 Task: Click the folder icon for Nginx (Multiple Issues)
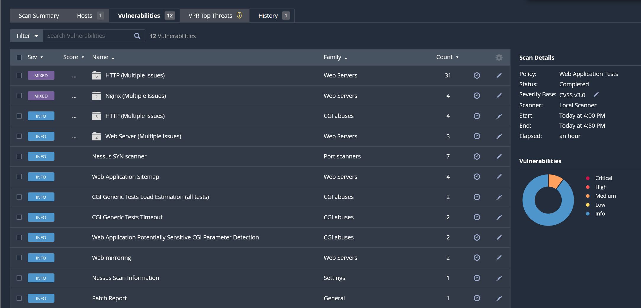click(96, 96)
